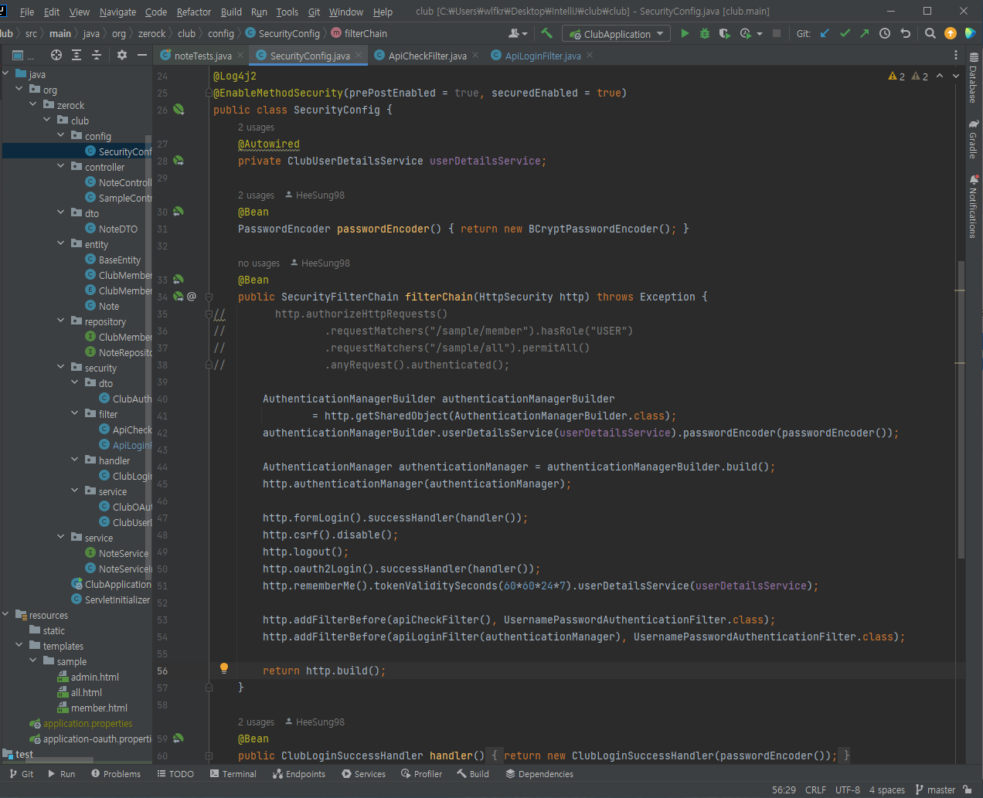Image resolution: width=983 pixels, height=798 pixels.
Task: Open the editor tabs more-options menu
Action: coord(956,55)
